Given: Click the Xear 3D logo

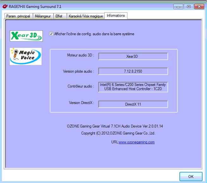Looking at the screenshot, I should (x=26, y=36).
